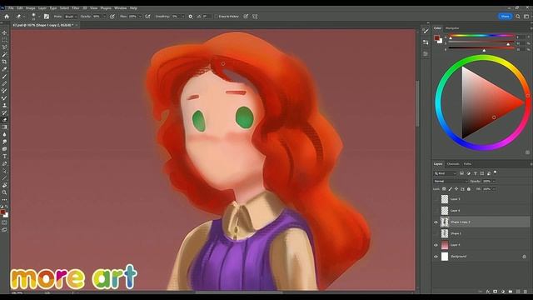Screen dimensions: 533x300
Task: Click the color wheel triangle picker
Action: pyautogui.click(x=492, y=102)
